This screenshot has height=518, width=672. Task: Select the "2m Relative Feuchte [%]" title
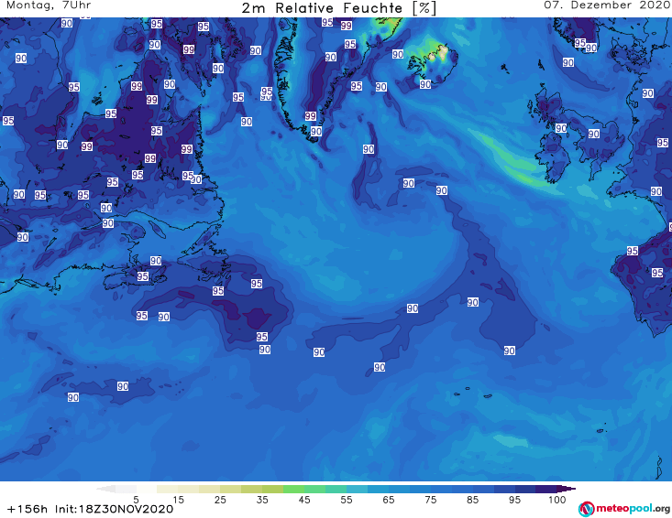(339, 8)
